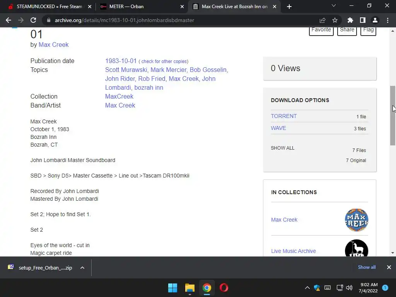Click the scrollbar up arrow
This screenshot has height=297, width=396.
(x=393, y=31)
